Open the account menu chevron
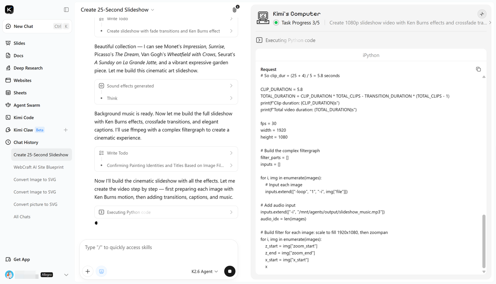Screen dimensions: 496x284 coord(66,275)
